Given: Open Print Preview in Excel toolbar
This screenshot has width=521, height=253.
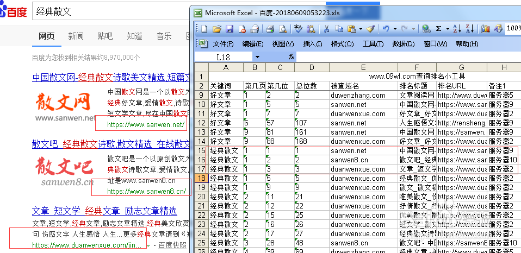Looking at the screenshot, I should [283, 29].
